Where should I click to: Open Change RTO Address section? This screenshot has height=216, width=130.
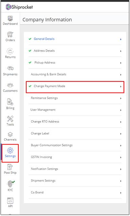pyautogui.click(x=75, y=122)
